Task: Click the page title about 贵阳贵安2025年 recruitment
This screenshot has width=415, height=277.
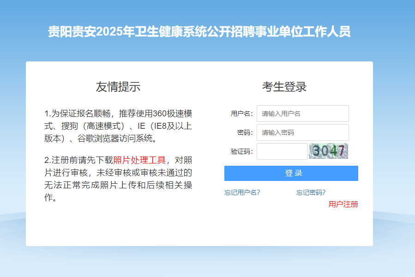Action: coord(199,32)
